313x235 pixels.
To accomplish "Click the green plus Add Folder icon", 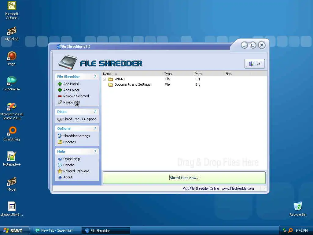I will [60, 90].
